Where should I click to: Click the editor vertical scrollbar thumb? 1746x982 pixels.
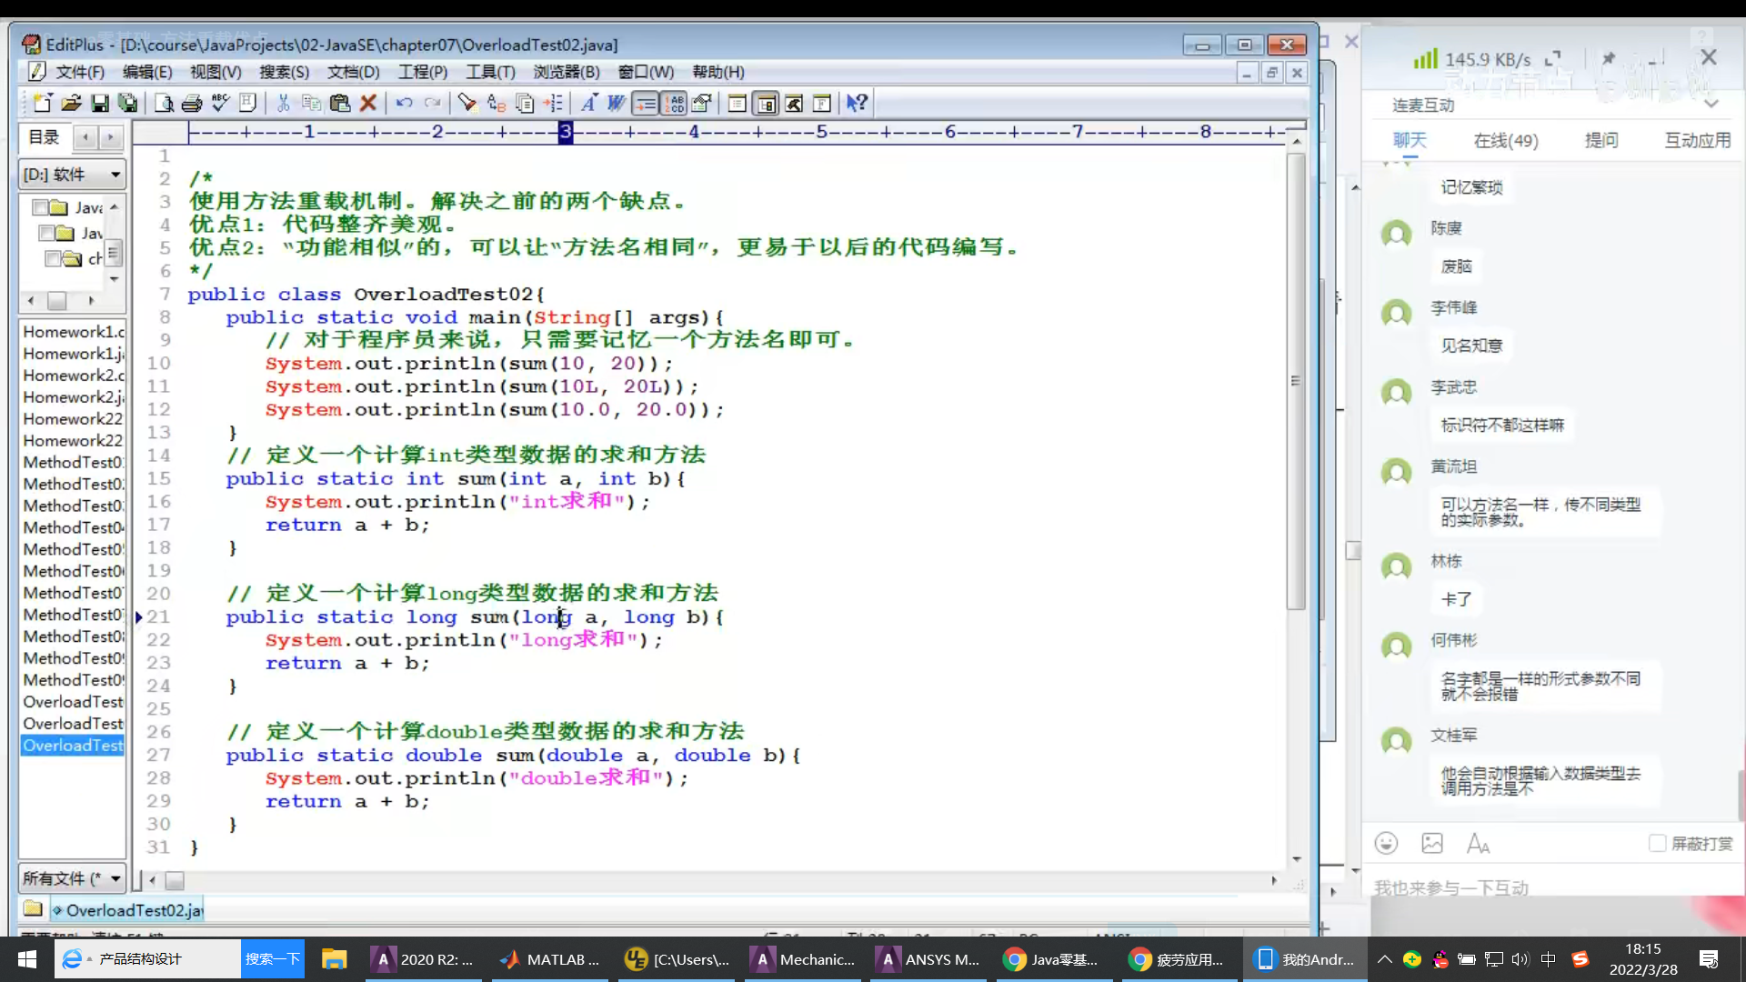1296,382
